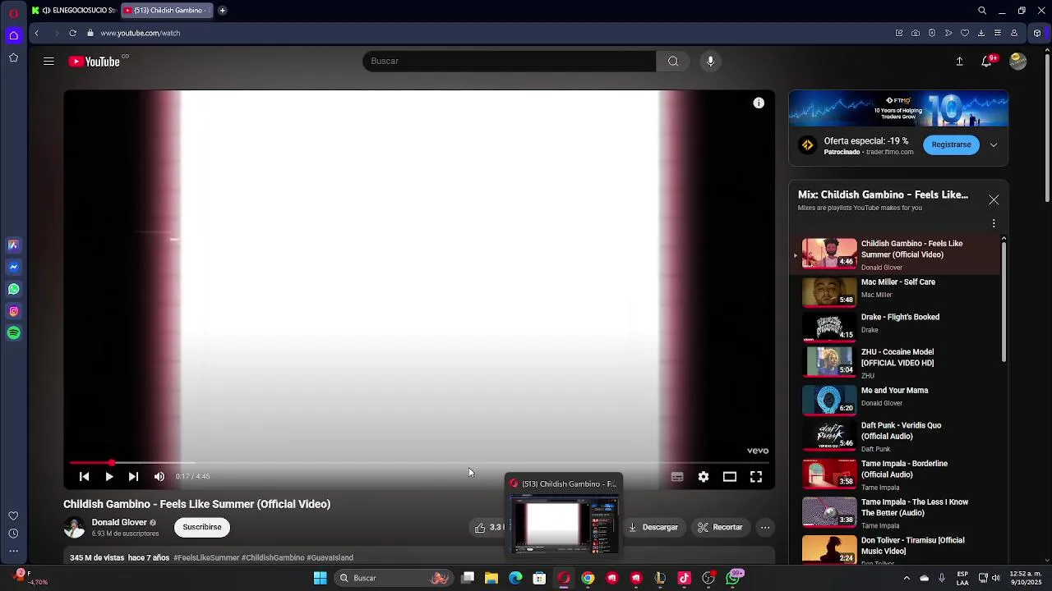This screenshot has width=1052, height=591.
Task: Switch to the ELNEGOCIOSUCIO browser tab
Action: 74,11
